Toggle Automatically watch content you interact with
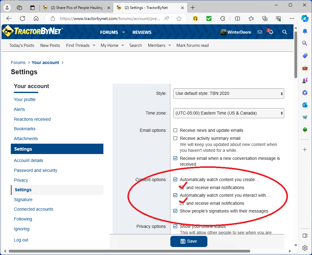 click(175, 195)
